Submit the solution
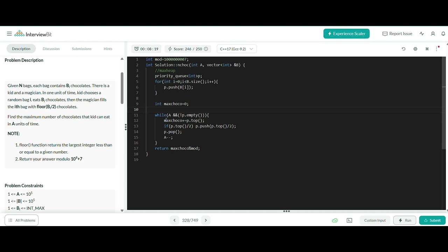448x252 pixels. (x=432, y=220)
